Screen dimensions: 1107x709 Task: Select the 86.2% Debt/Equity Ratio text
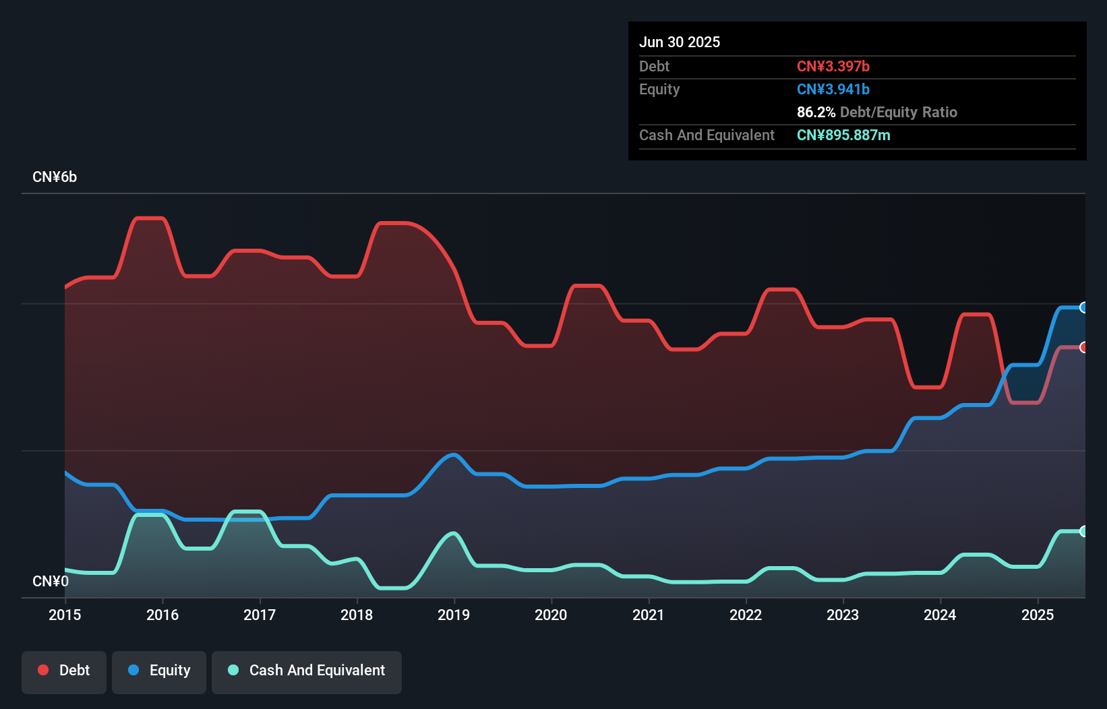pos(876,112)
